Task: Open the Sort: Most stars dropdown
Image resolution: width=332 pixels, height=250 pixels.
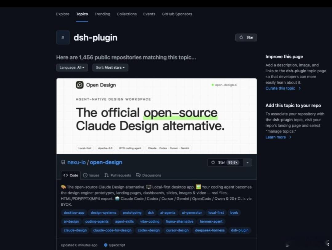Action: click(x=110, y=68)
